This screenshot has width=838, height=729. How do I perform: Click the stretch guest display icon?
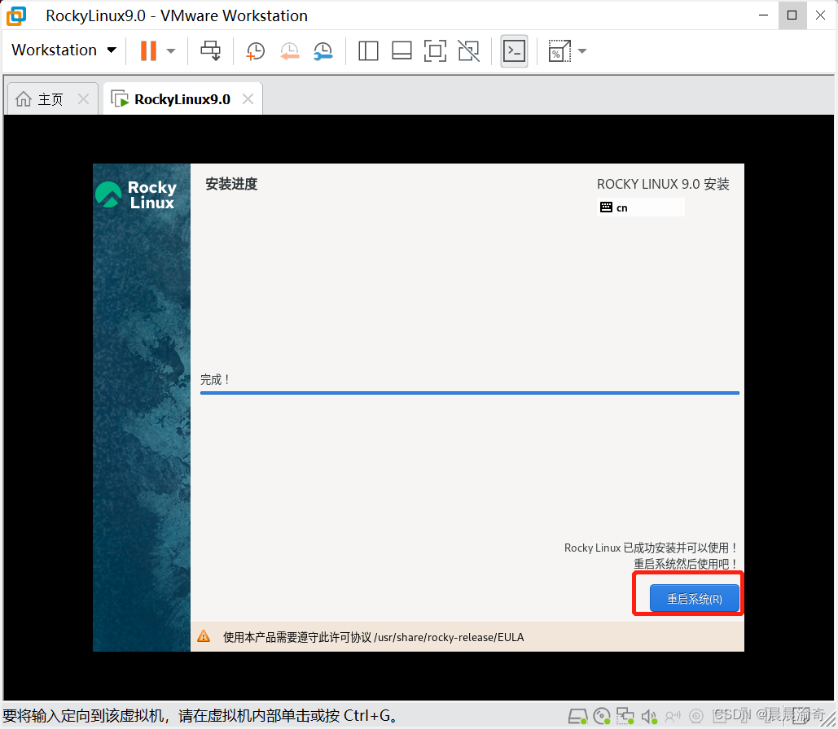tap(559, 51)
